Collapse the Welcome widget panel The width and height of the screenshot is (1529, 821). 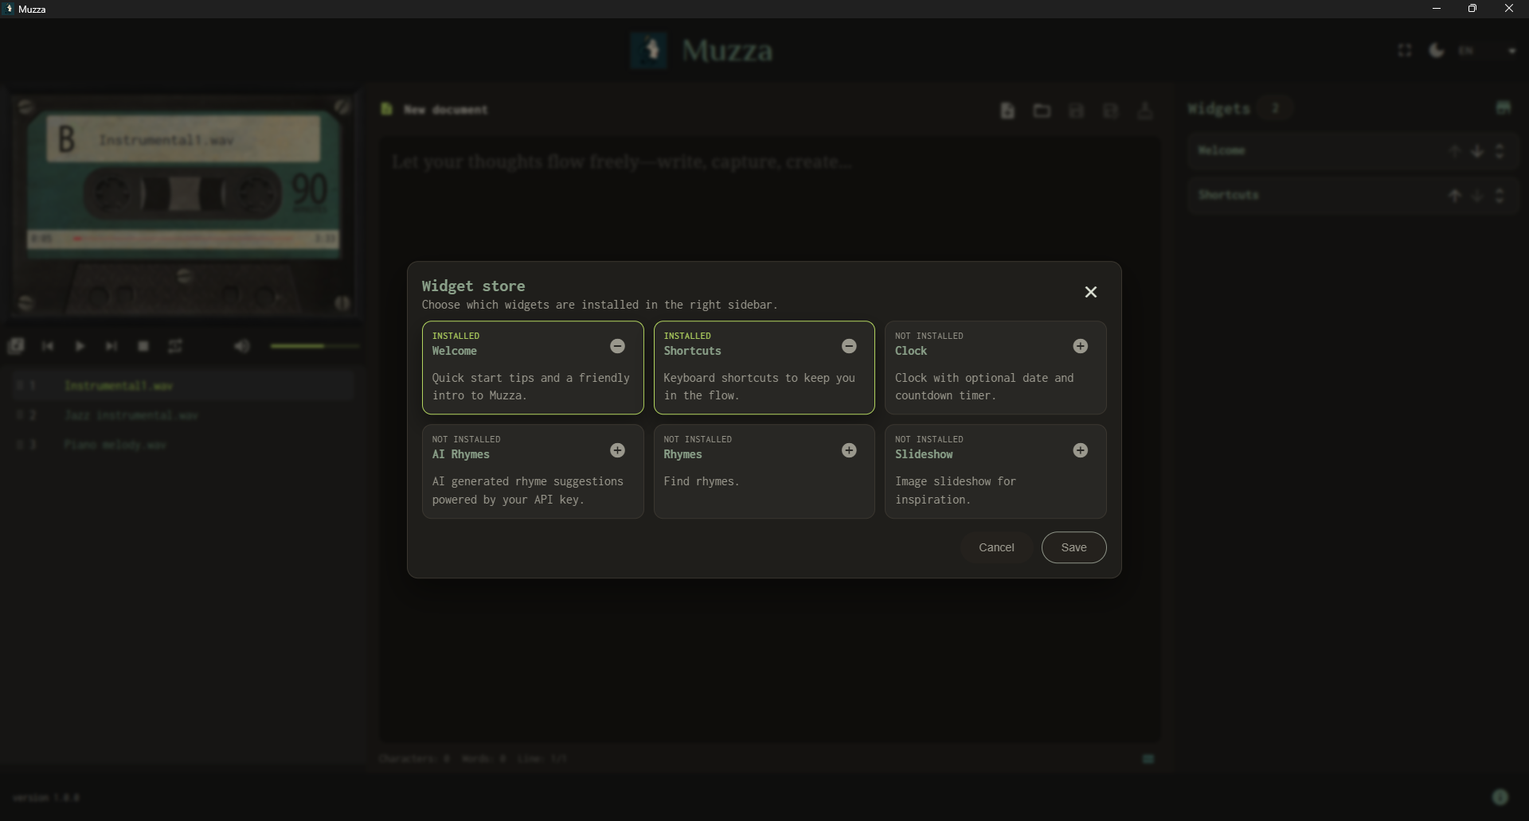pos(1500,150)
